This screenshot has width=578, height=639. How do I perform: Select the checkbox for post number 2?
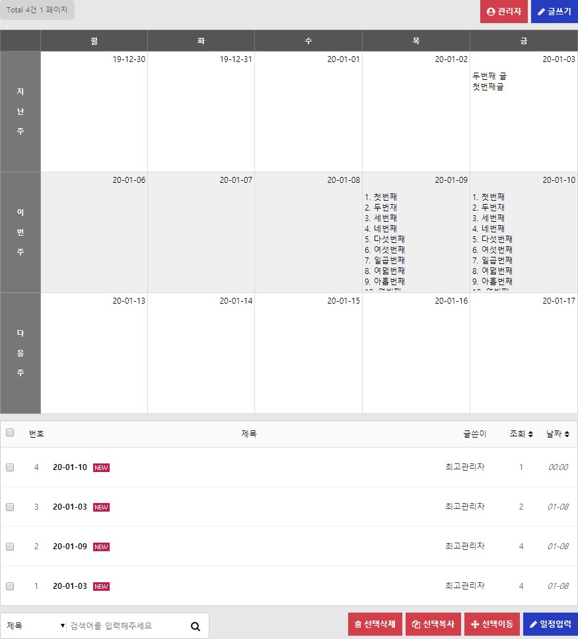10,547
